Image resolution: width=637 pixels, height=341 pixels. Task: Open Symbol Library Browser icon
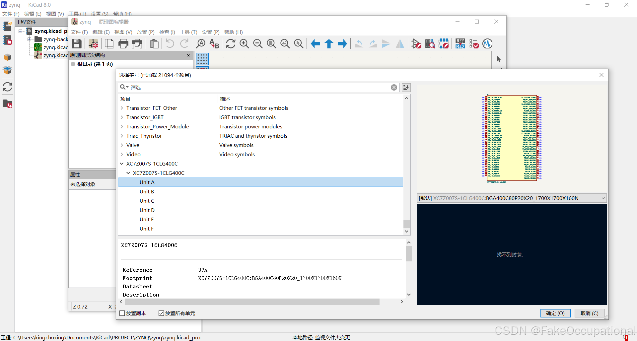click(x=430, y=44)
